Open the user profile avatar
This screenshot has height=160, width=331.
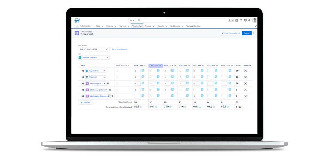pos(254,20)
